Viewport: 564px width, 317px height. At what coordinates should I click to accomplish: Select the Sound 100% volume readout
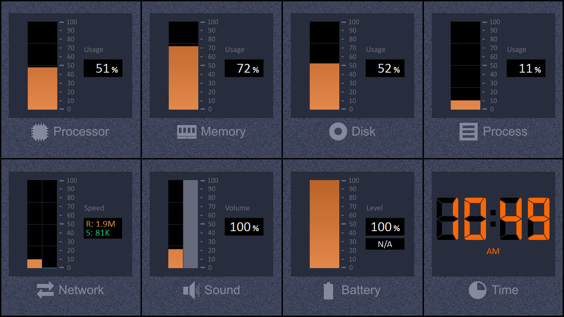tap(244, 227)
